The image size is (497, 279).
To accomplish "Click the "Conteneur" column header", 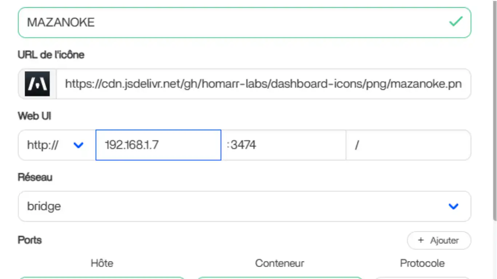I will coord(279,263).
